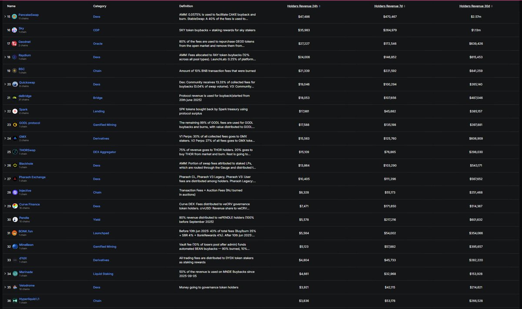Image resolution: width=522 pixels, height=309 pixels.
Task: Open the DEX Aggregator category link
Action: click(x=104, y=151)
